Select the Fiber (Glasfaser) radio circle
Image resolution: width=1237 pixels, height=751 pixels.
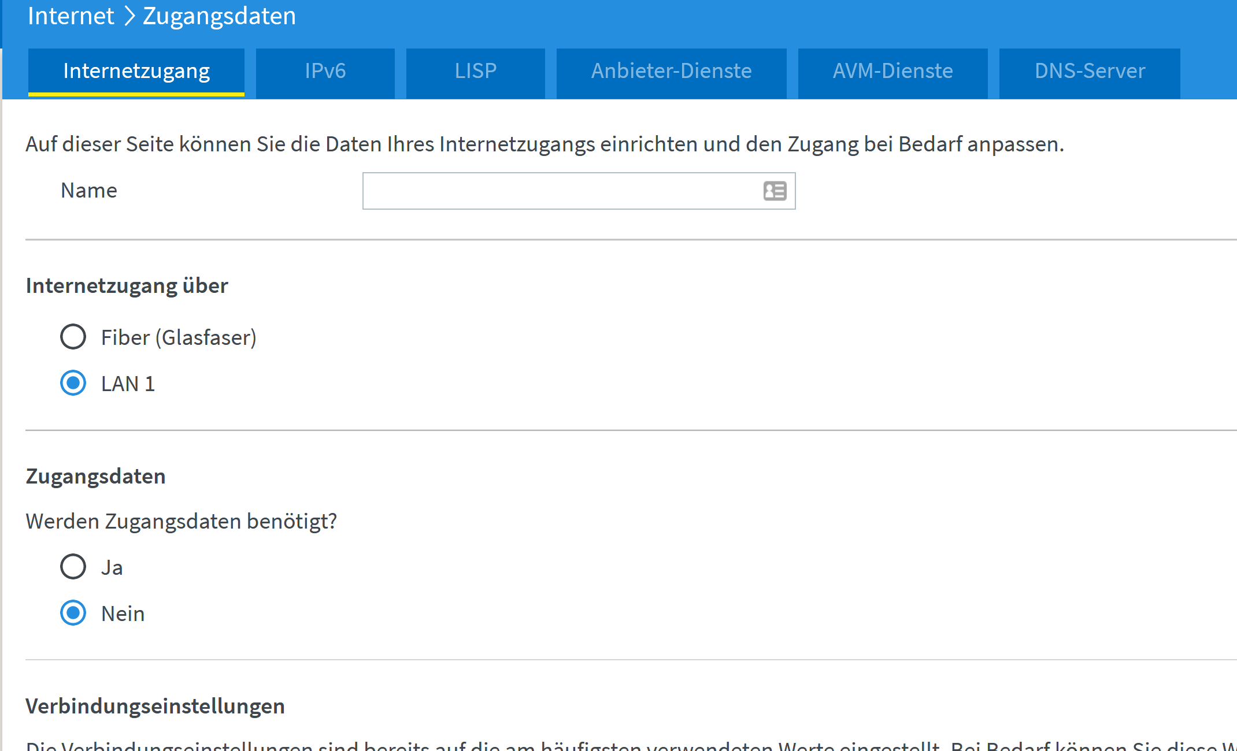click(x=73, y=337)
